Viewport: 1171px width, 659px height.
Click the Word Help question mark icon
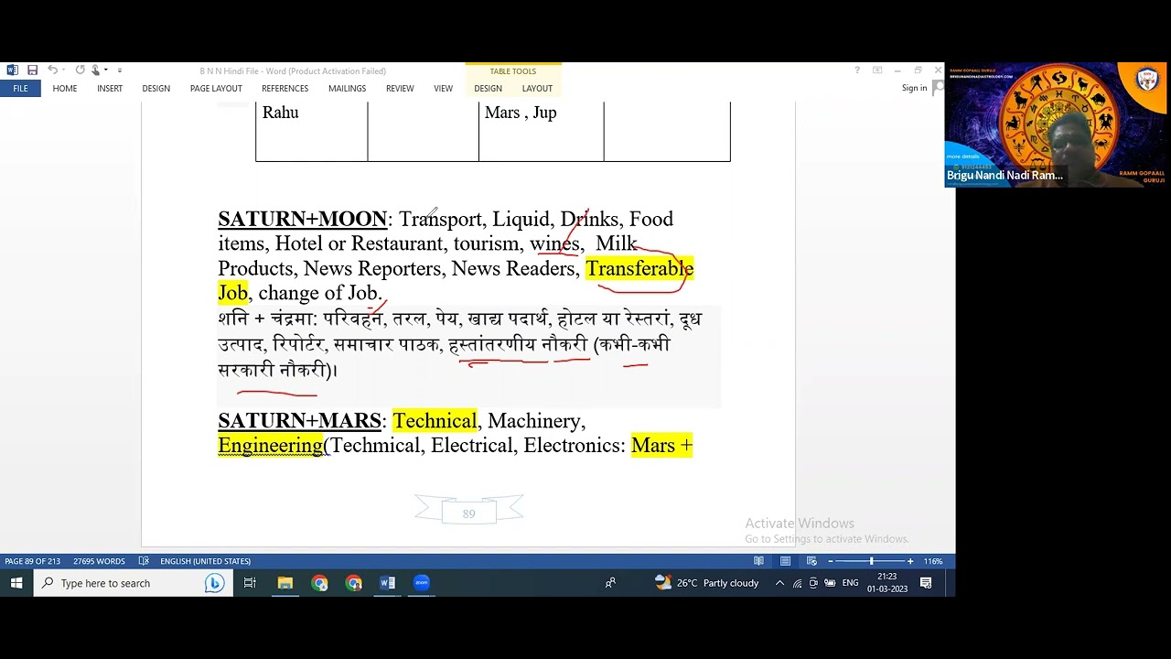[x=857, y=70]
